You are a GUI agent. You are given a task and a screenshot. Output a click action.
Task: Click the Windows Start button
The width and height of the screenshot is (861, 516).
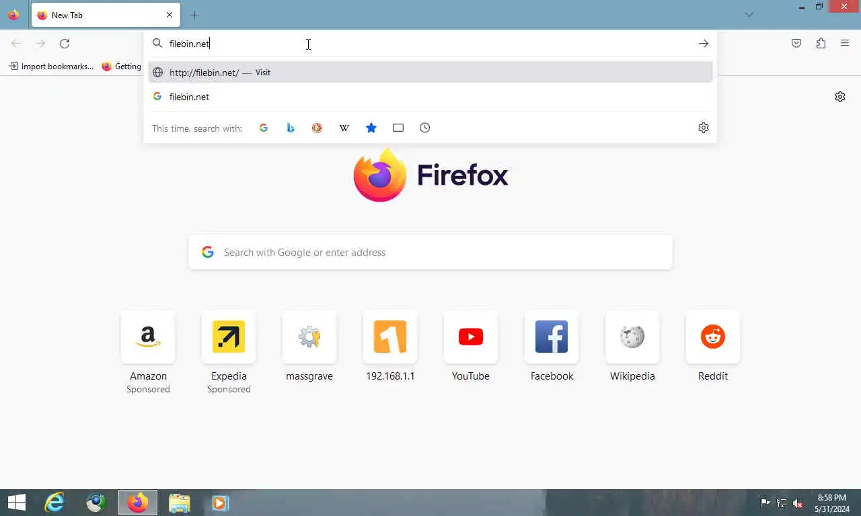(x=16, y=503)
